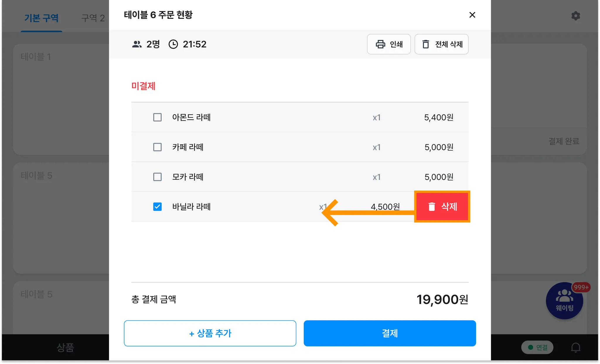Click the 인쇄 print button
Viewport: 600px width, 364px height.
389,44
